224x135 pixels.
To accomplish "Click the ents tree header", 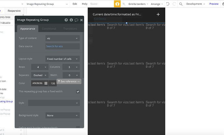I will click(5, 17).
